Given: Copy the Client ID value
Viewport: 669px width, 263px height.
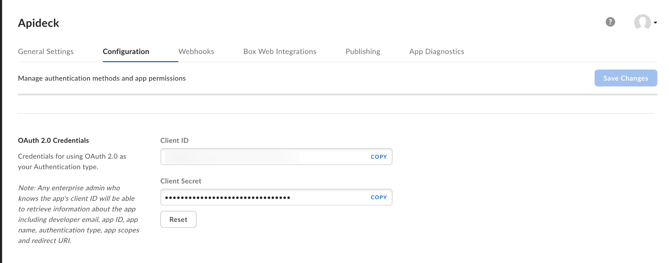Looking at the screenshot, I should pos(378,156).
